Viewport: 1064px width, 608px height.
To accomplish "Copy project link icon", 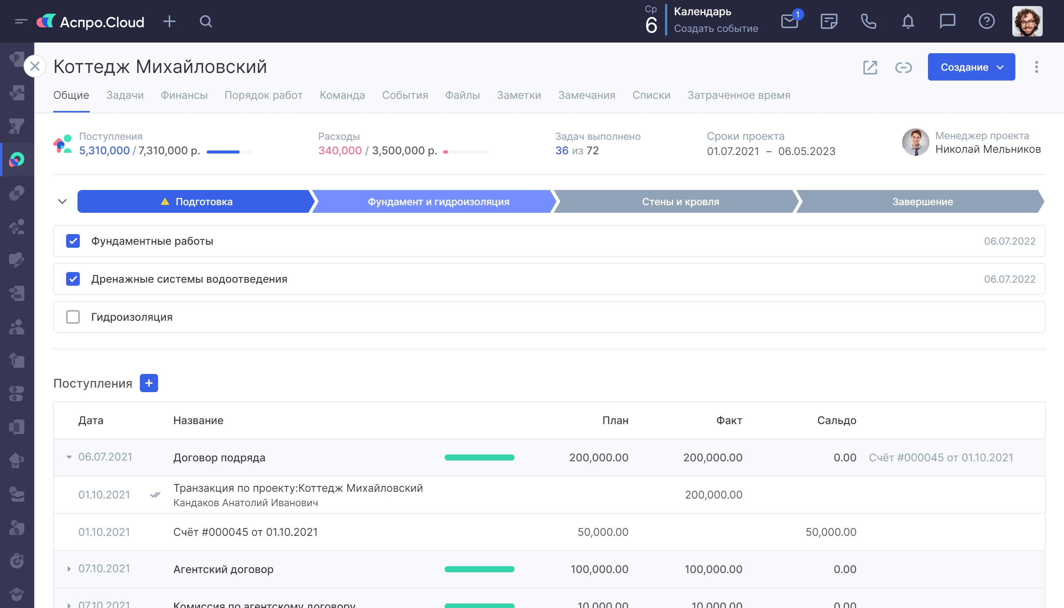I will click(903, 67).
